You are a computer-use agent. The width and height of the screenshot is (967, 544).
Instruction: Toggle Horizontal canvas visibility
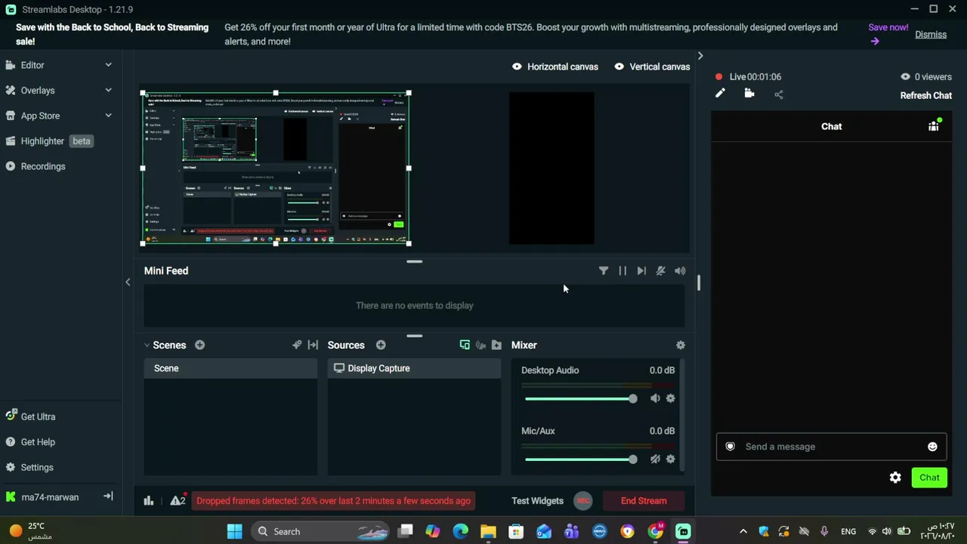point(555,66)
